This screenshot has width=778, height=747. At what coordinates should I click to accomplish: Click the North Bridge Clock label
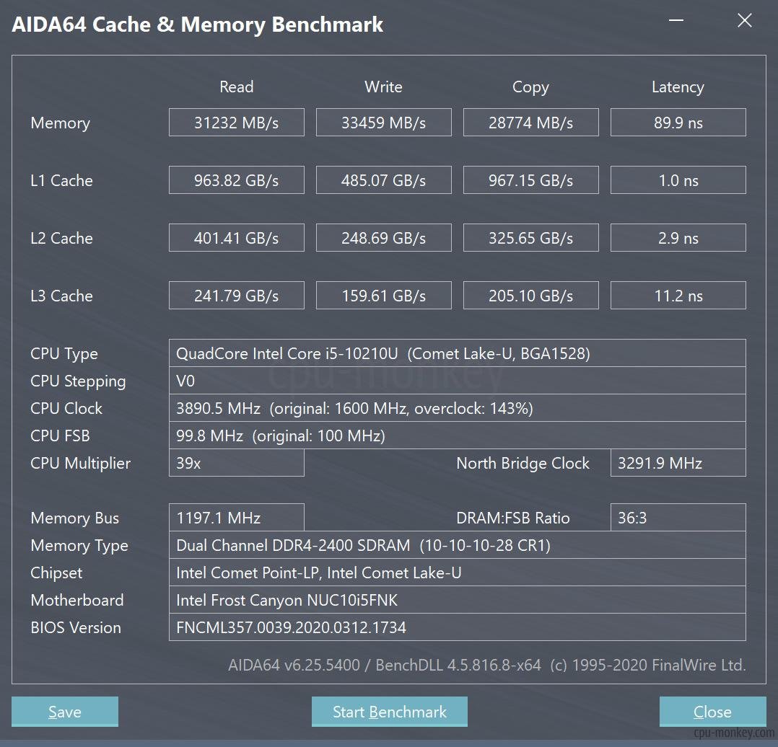click(x=523, y=463)
